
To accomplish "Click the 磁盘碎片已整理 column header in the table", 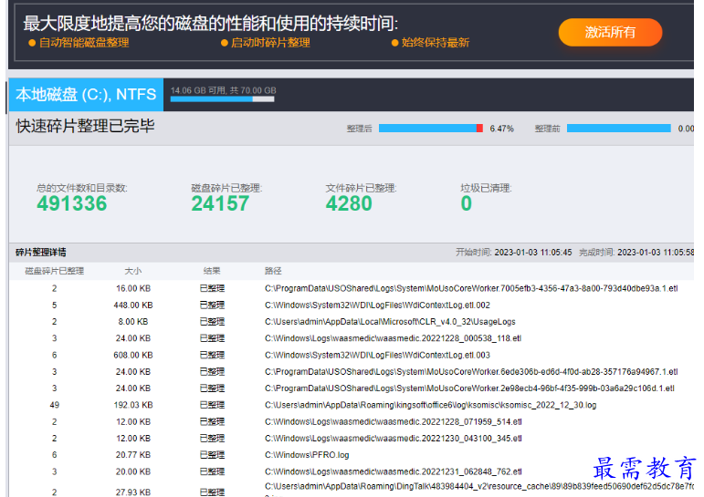I will pos(54,271).
